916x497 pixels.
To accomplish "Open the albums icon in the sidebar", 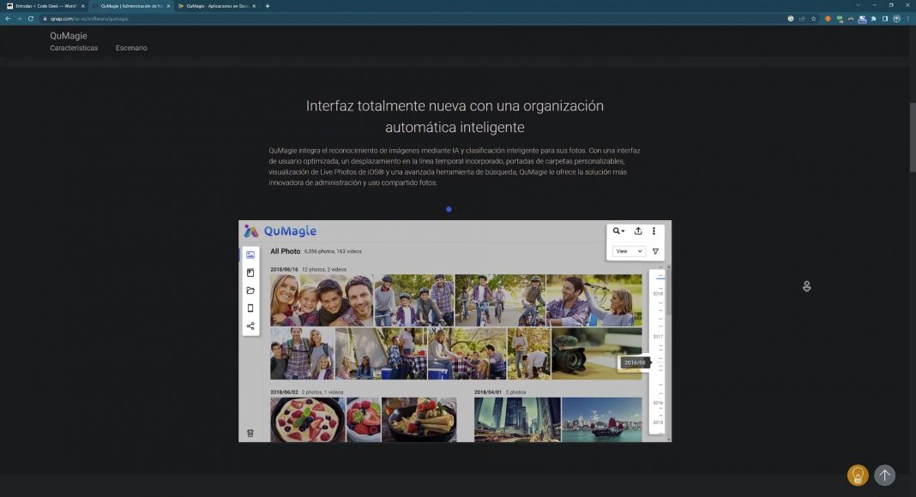I will coord(250,272).
